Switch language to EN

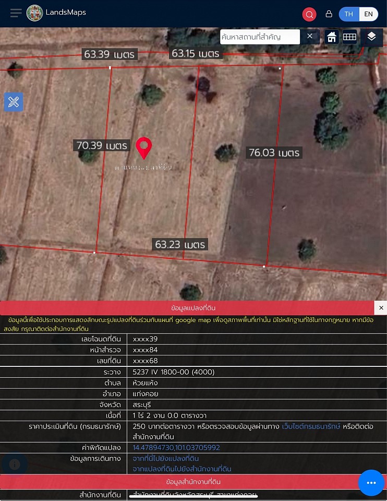point(368,14)
